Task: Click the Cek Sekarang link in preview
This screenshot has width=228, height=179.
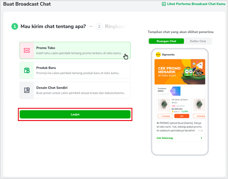Action: pos(165,138)
